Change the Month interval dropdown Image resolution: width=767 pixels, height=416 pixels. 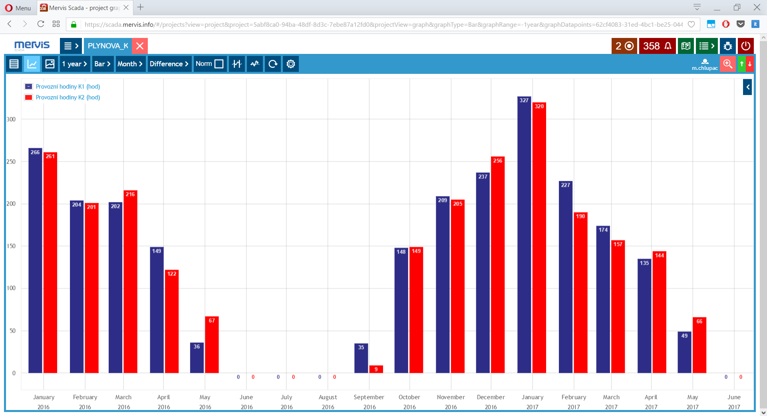pos(130,64)
